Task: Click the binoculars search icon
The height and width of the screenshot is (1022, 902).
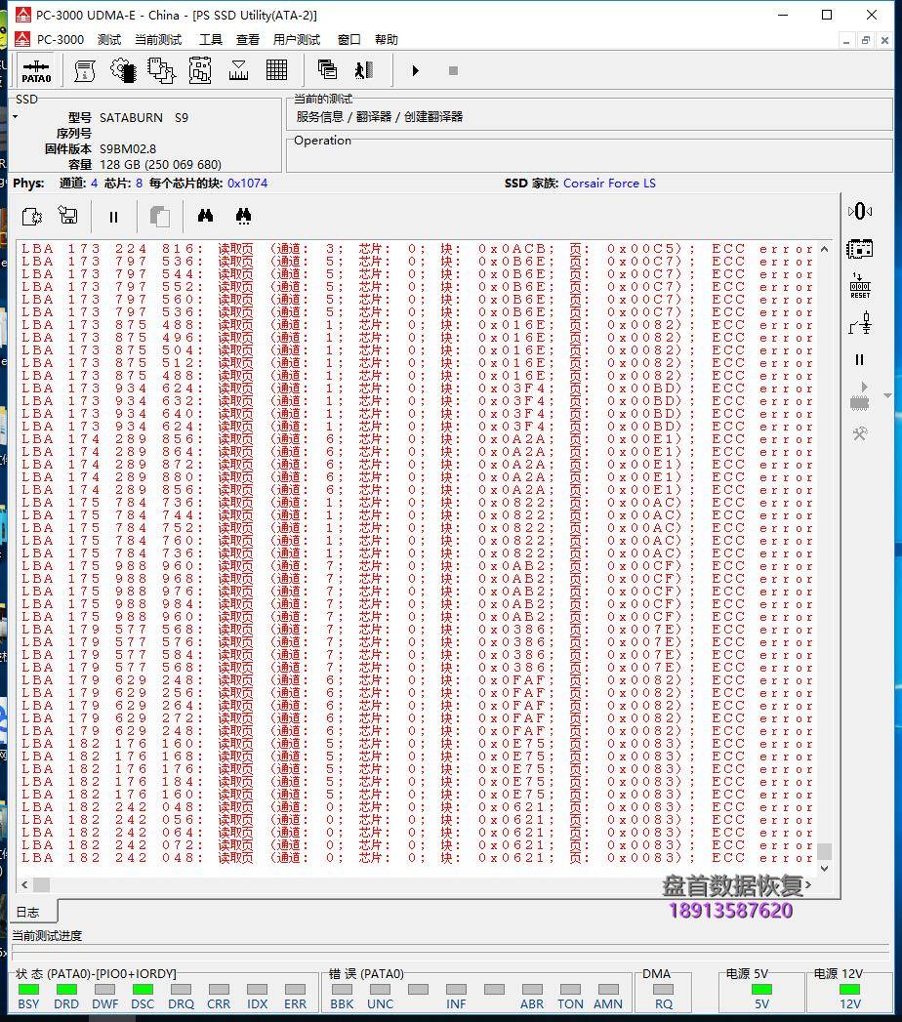Action: point(206,217)
